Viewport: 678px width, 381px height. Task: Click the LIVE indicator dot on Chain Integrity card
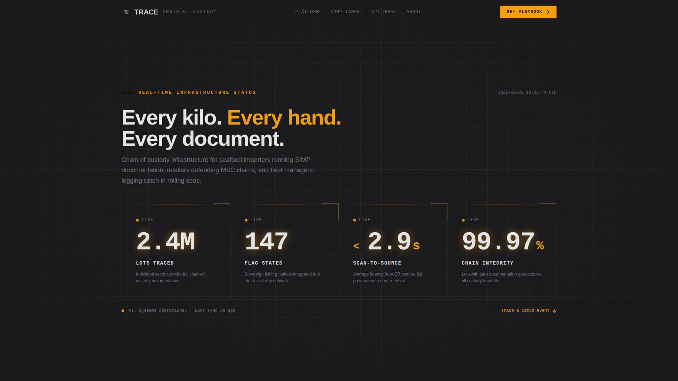click(x=463, y=220)
